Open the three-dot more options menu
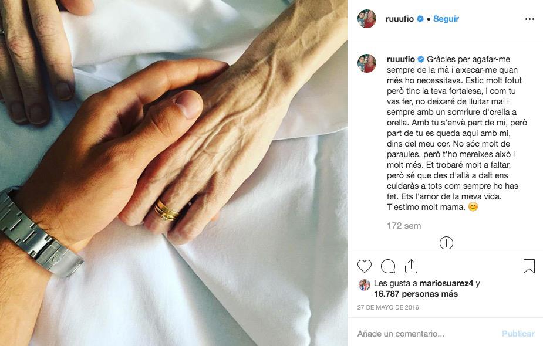 pos(529,19)
